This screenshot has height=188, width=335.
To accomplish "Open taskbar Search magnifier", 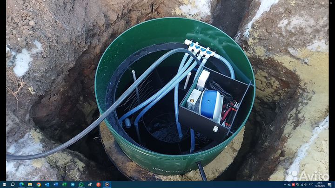I will click(13, 184).
